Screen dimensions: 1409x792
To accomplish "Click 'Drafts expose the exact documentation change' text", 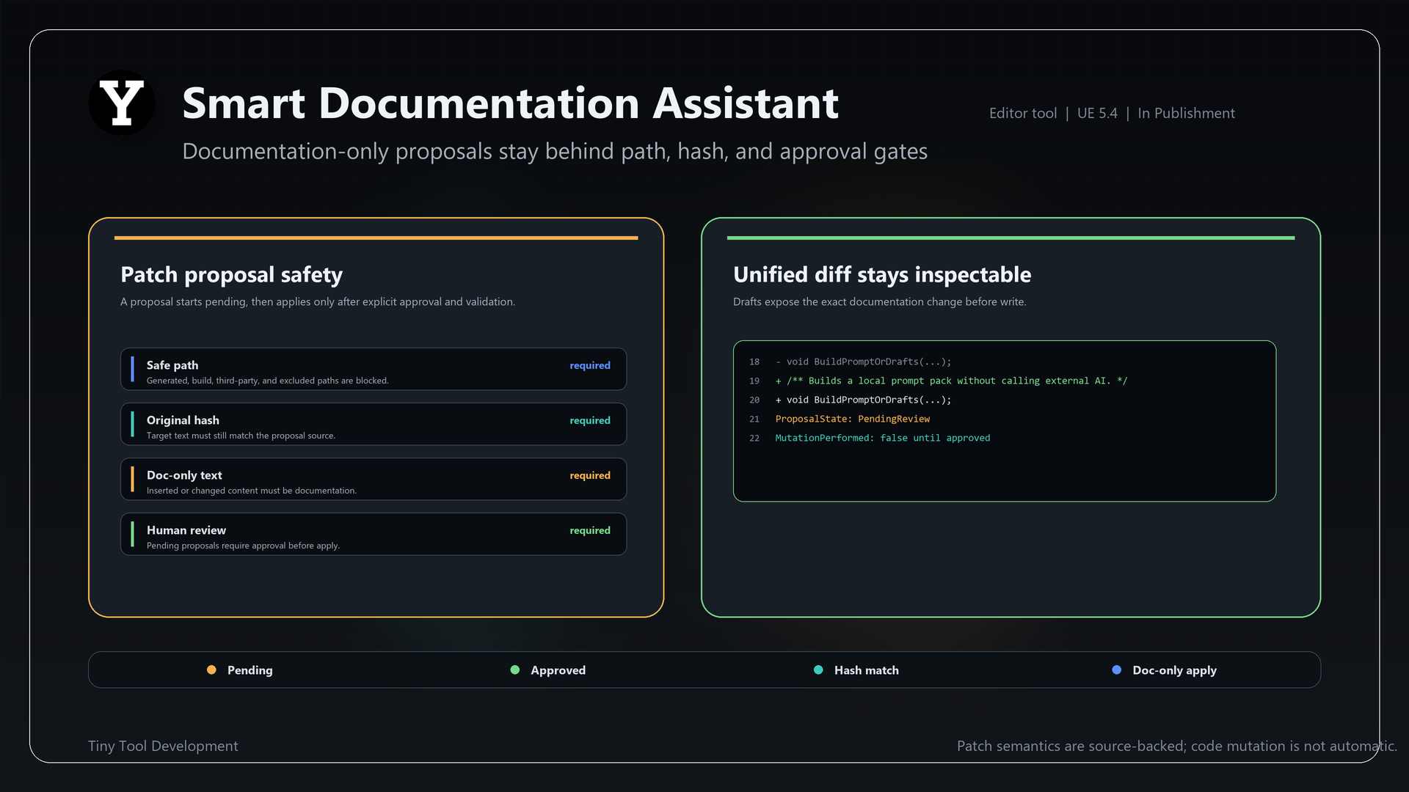I will click(x=880, y=301).
